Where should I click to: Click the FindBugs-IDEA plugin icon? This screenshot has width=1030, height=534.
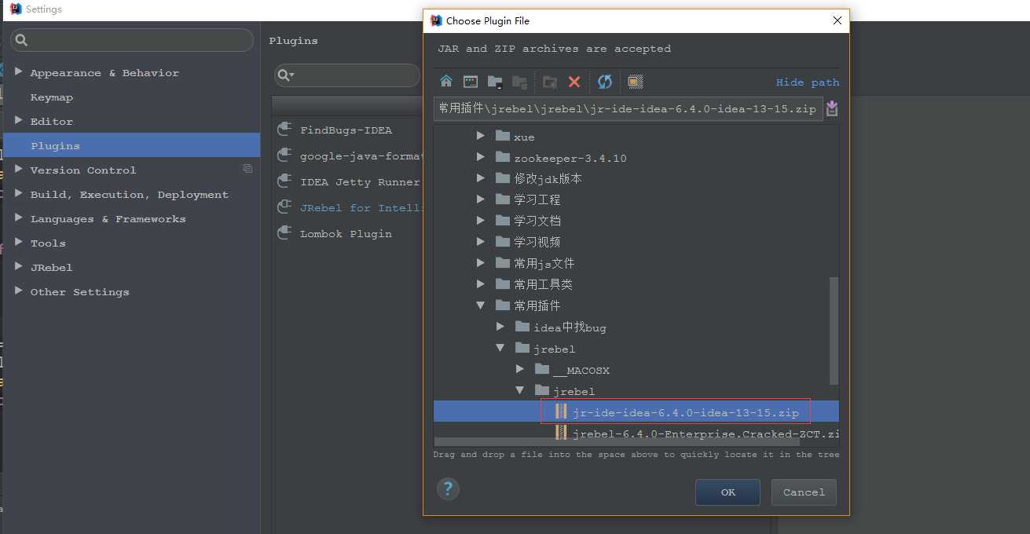pyautogui.click(x=284, y=130)
